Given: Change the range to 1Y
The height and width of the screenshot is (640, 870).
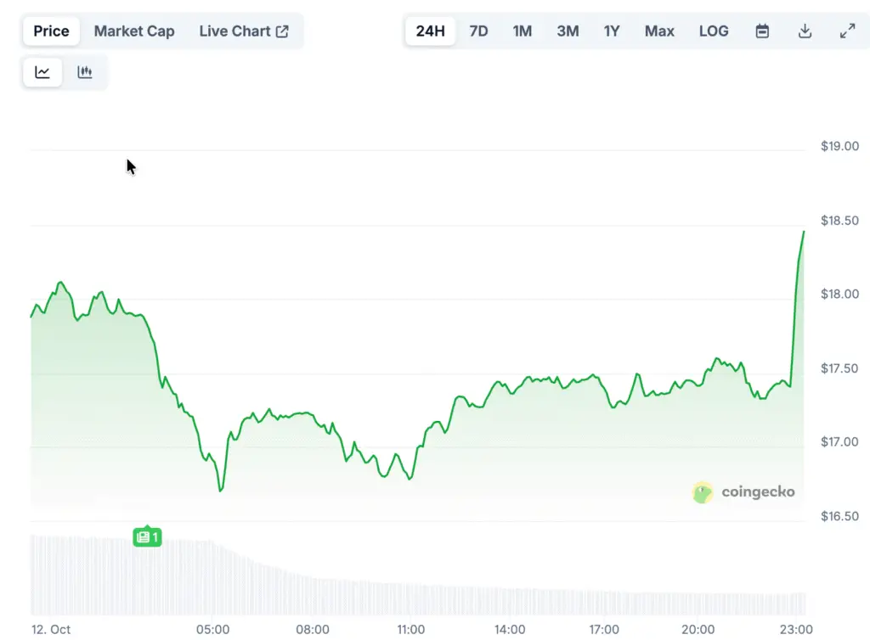Looking at the screenshot, I should 612,31.
